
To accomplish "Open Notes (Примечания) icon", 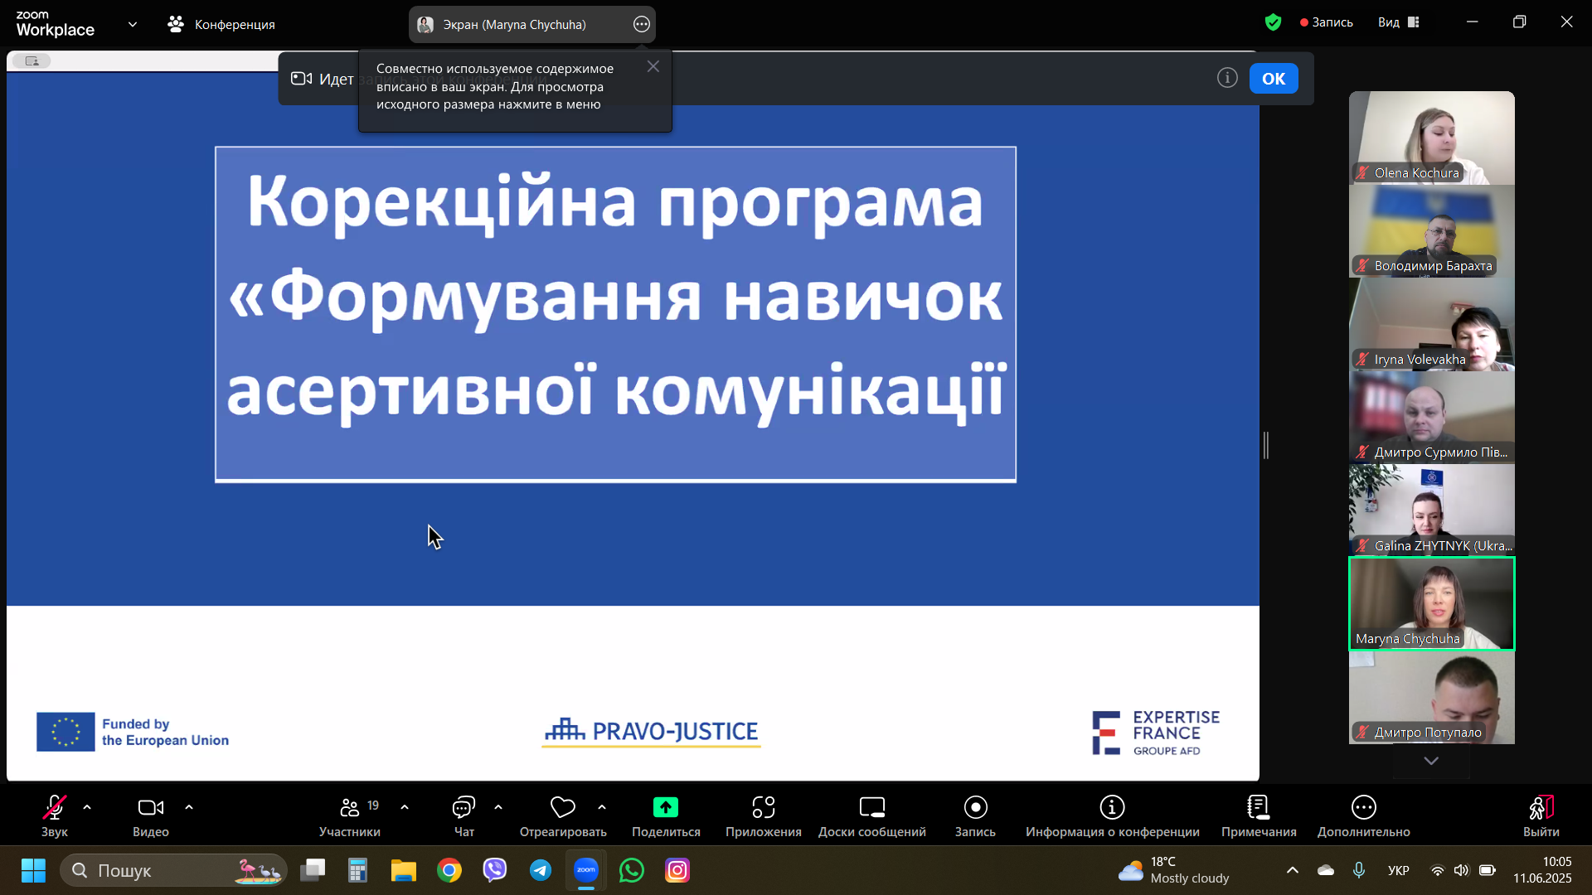I will (x=1258, y=807).
